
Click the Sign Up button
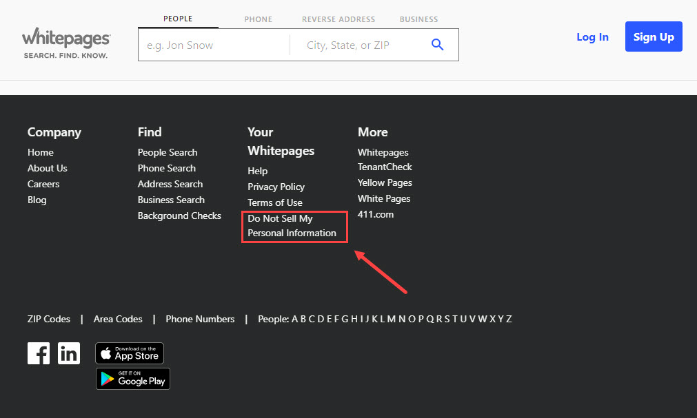(x=654, y=36)
